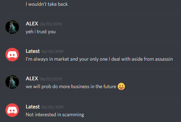Click the timestamp on ALEX's 'yeh i trust you' message
Viewport: 181px width, 122px height.
[x=51, y=24]
